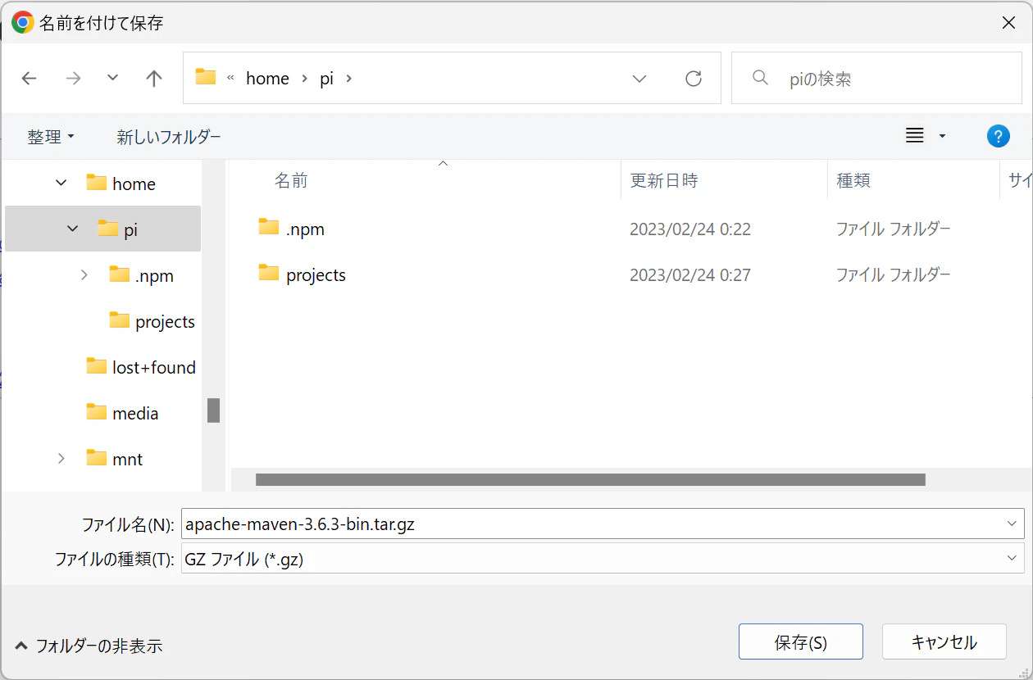Close the 名前を付けて保存 dialog
Image resolution: width=1033 pixels, height=680 pixels.
tap(1009, 23)
